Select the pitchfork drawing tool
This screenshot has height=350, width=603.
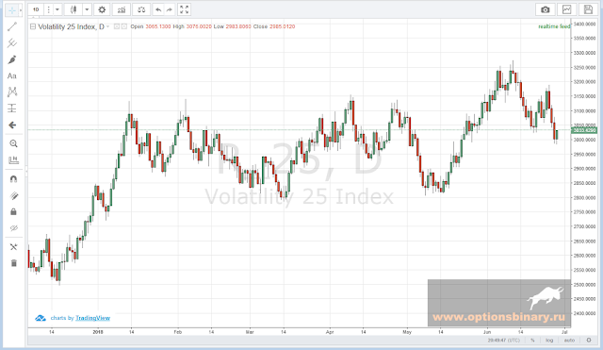[x=12, y=42]
